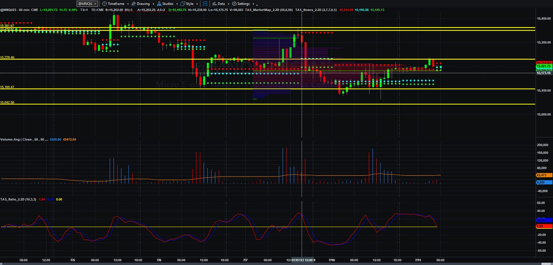Image resolution: width=553 pixels, height=265 pixels.
Task: Open the Style menu label
Action: tap(190, 4)
